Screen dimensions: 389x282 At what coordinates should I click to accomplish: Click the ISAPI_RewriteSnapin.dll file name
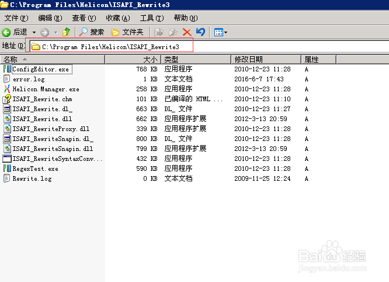tap(53, 149)
